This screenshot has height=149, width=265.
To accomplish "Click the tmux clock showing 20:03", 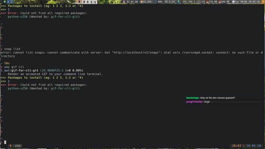I will click(x=237, y=146).
